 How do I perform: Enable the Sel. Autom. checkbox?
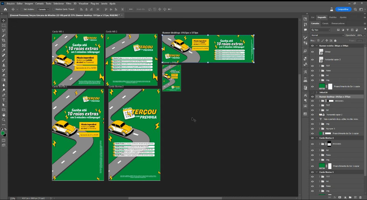pyautogui.click(x=22, y=9)
